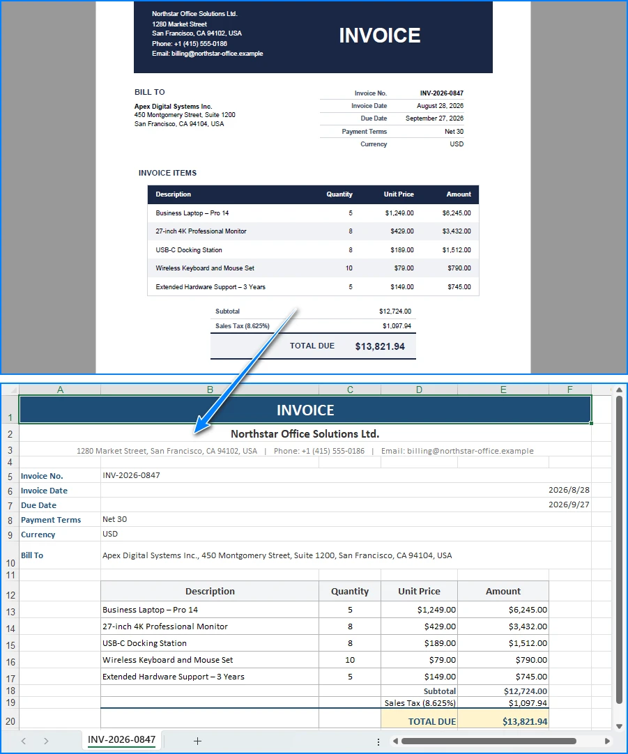This screenshot has height=754, width=628.
Task: Click the sheet options three-dot icon
Action: [378, 741]
